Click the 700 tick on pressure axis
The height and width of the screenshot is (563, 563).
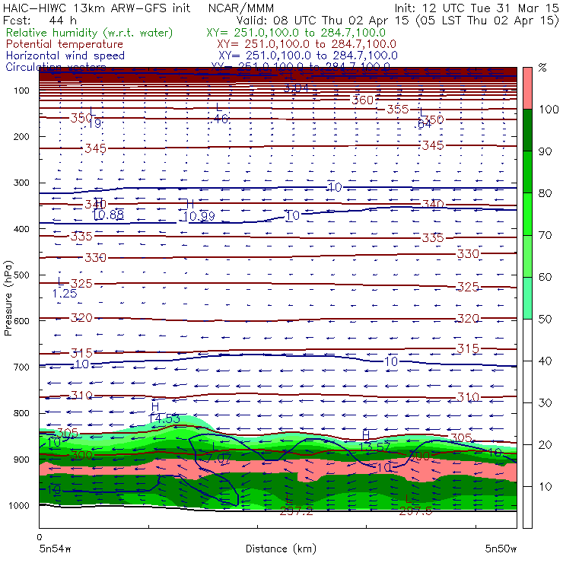(x=21, y=367)
